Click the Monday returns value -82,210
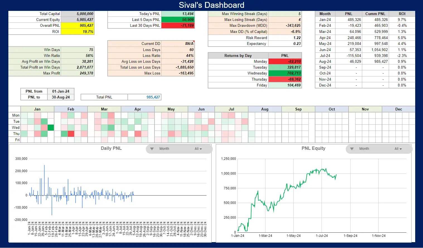This screenshot has height=248, width=423. [285, 61]
